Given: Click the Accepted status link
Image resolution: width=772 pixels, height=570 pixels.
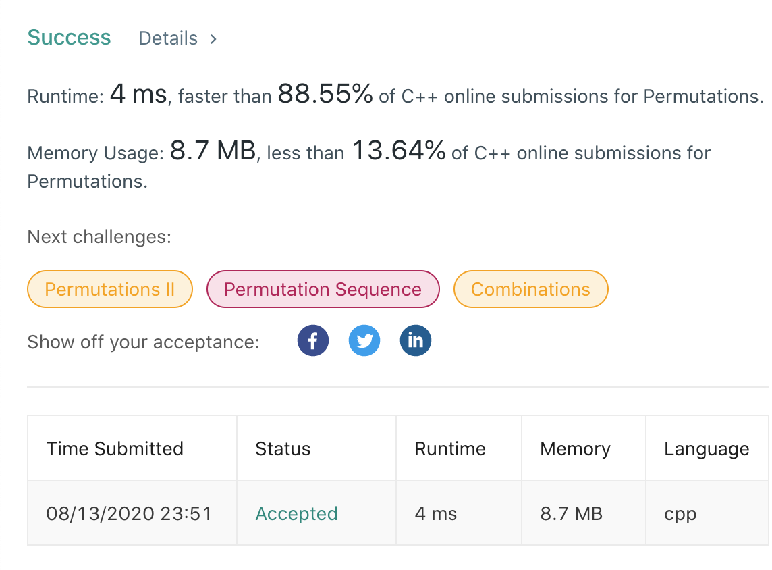Looking at the screenshot, I should pyautogui.click(x=296, y=514).
